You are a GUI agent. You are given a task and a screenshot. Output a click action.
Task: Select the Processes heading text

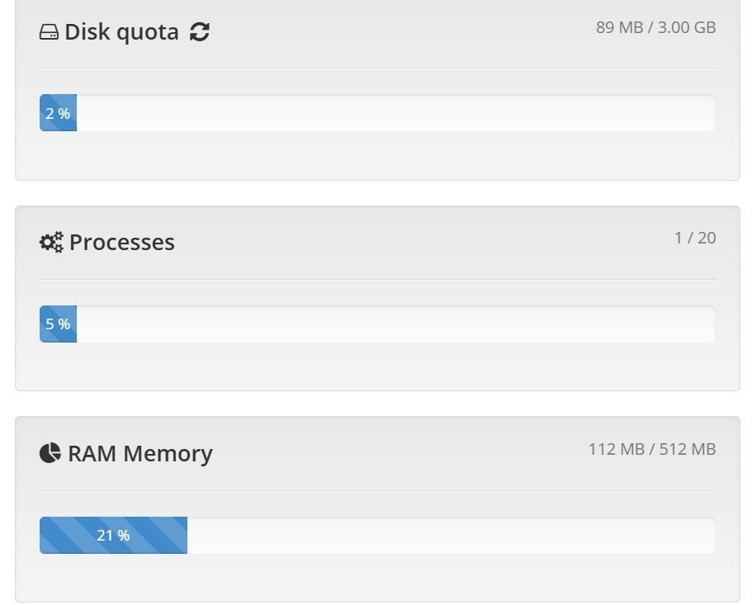[x=122, y=243]
